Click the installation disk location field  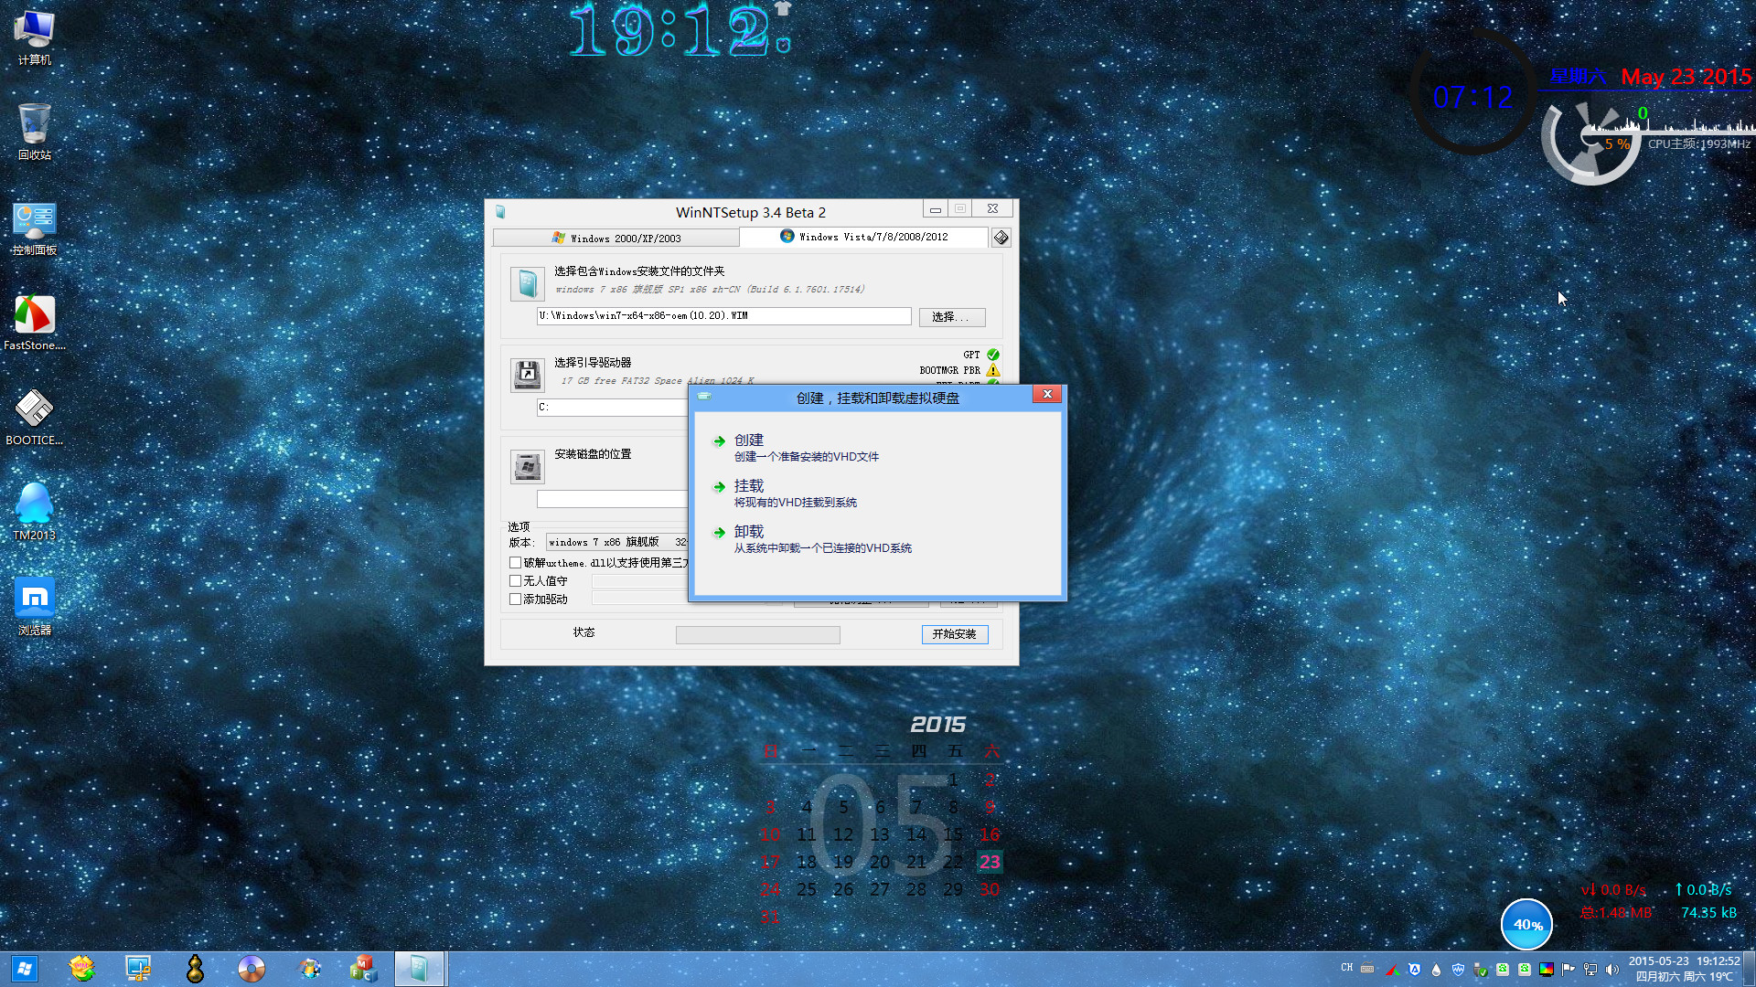[612, 499]
